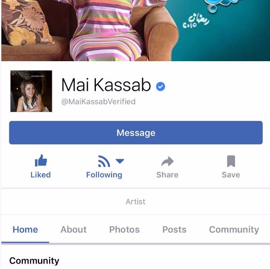Viewport: 270px width, 269px height.
Task: Click the Save bookmark icon
Action: pyautogui.click(x=231, y=161)
